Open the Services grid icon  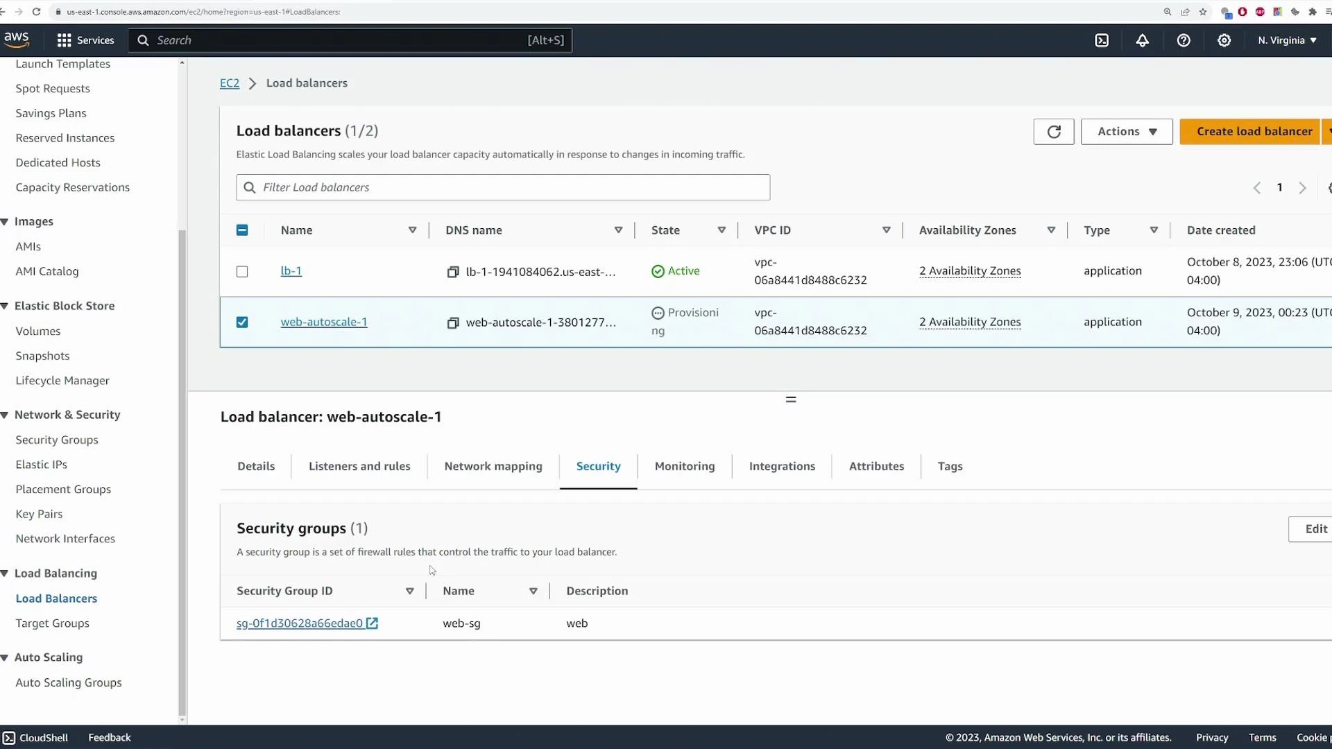(x=64, y=40)
